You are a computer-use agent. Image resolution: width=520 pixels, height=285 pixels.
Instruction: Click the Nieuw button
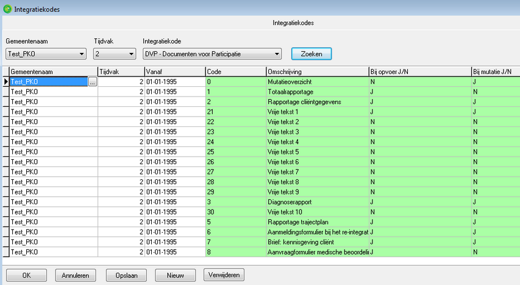176,275
